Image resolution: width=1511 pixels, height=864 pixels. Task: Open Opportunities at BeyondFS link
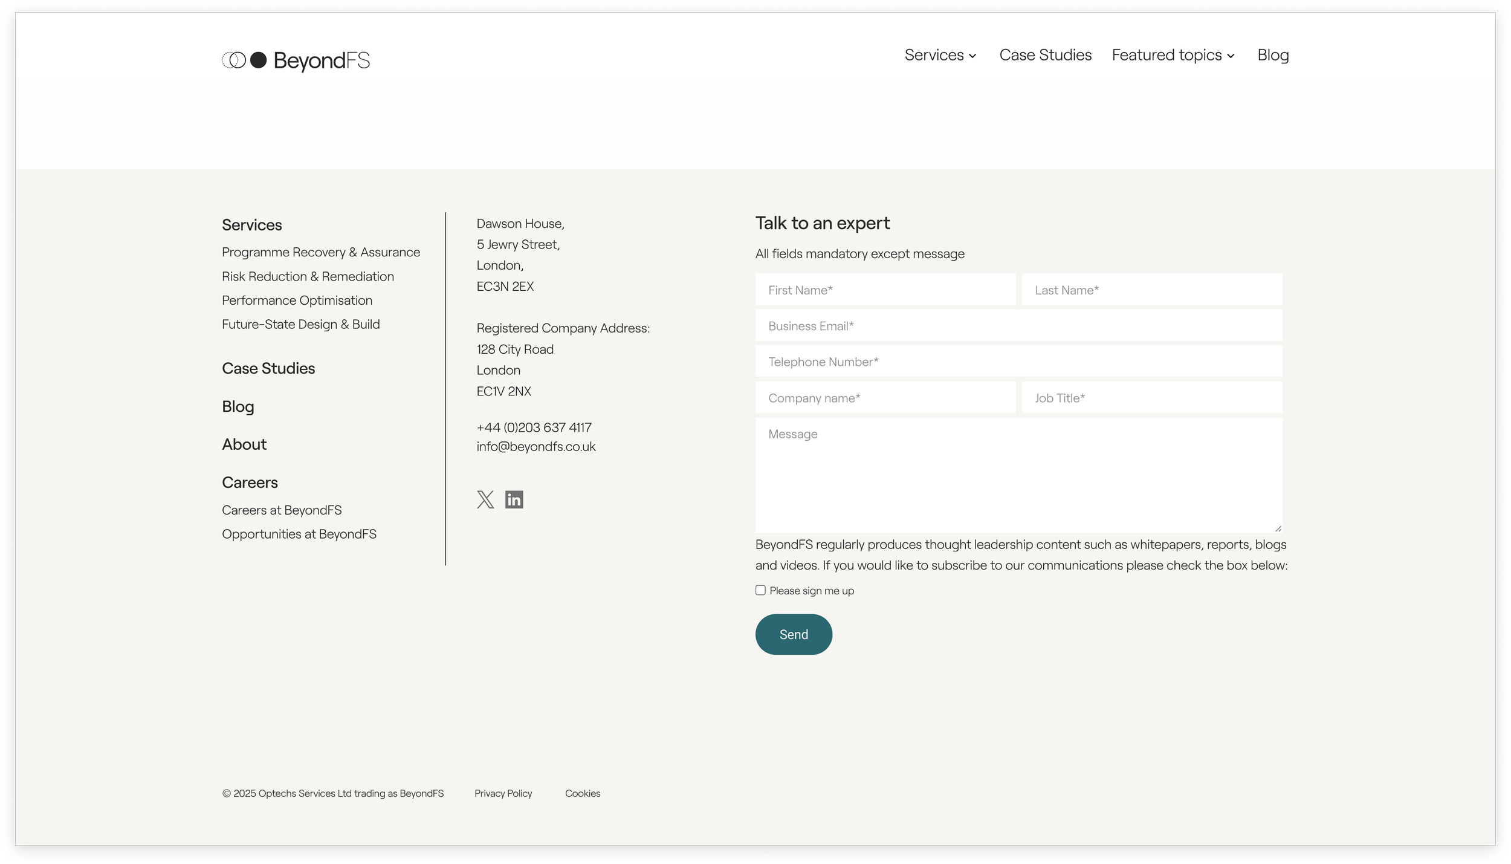click(299, 534)
